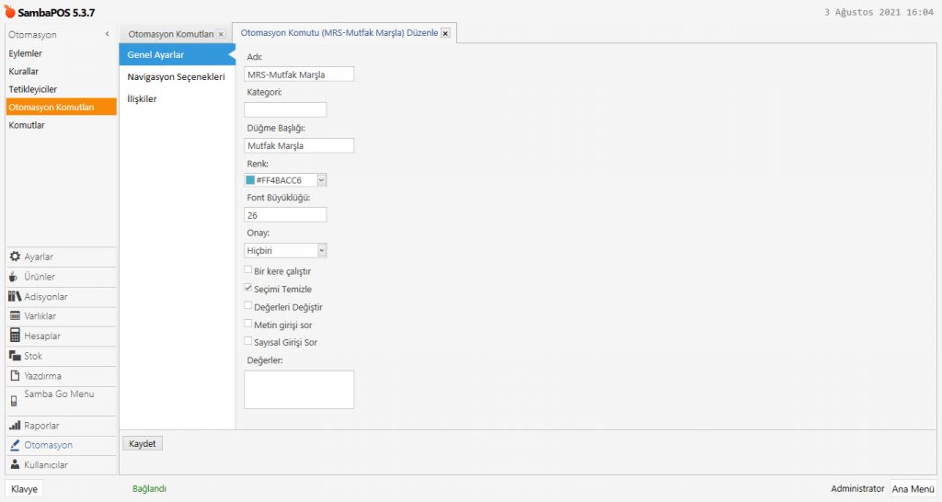942x502 pixels.
Task: Uncheck the Seçimi Temizle checkbox
Action: (x=248, y=289)
